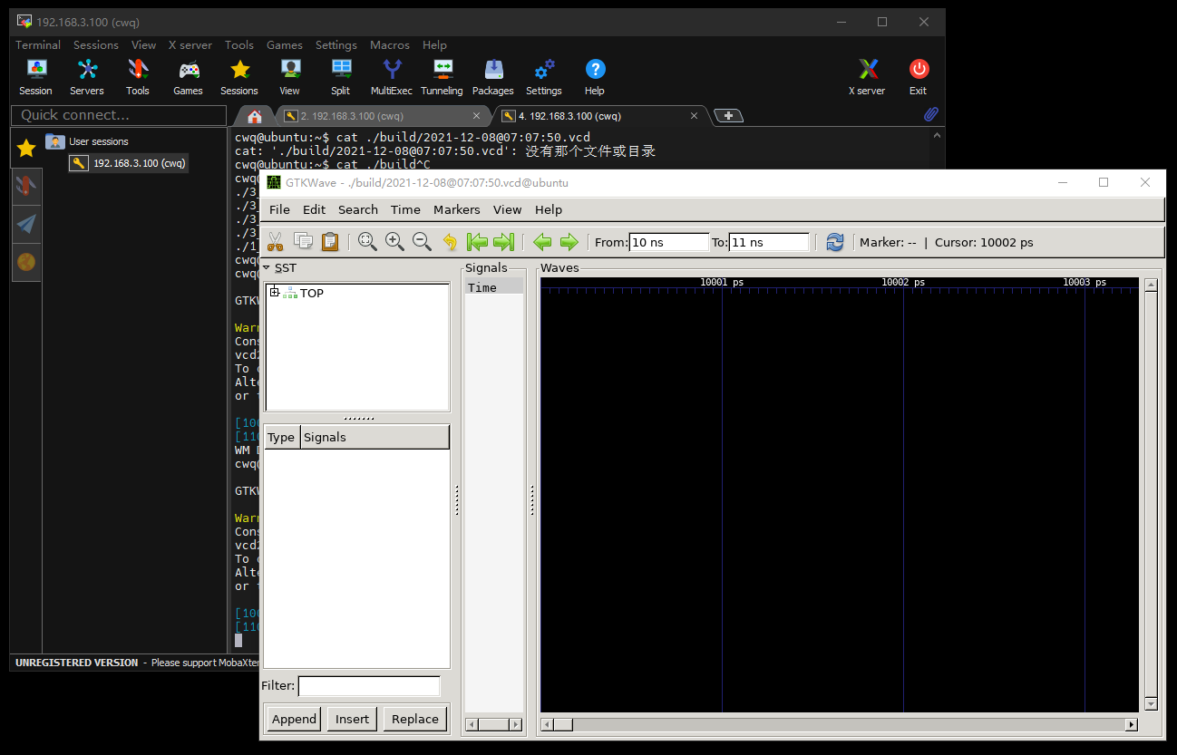1177x755 pixels.
Task: Open the Sftp paper-plane sidebar tab in MobaXterm
Action: 26,224
